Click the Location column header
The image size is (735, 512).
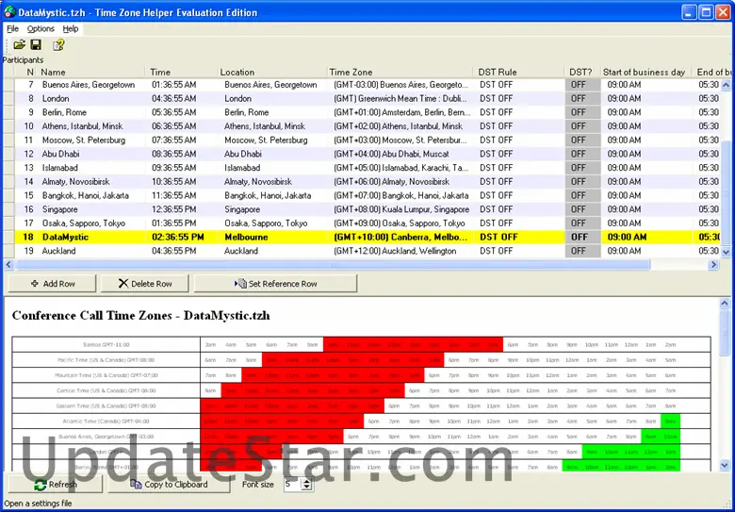[272, 72]
